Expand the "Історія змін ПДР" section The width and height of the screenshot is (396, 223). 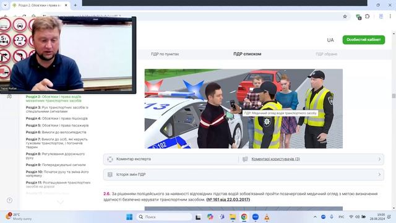pos(244,175)
